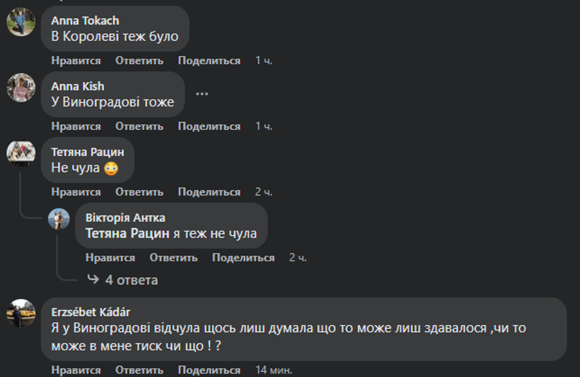Image resolution: width=580 pixels, height=377 pixels.
Task: Open Anna Tokach's name link
Action: [85, 21]
